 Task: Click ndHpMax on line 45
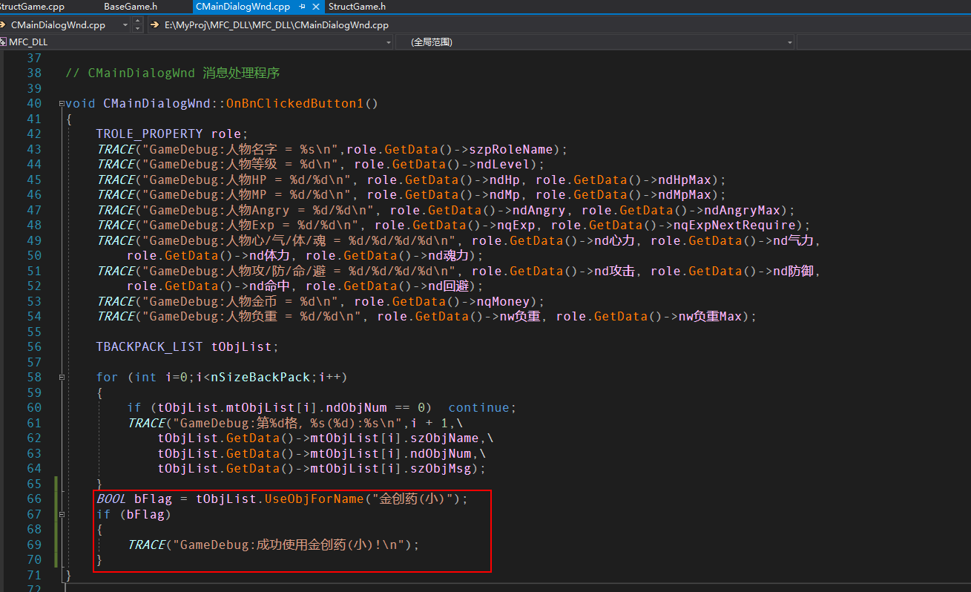coord(685,180)
